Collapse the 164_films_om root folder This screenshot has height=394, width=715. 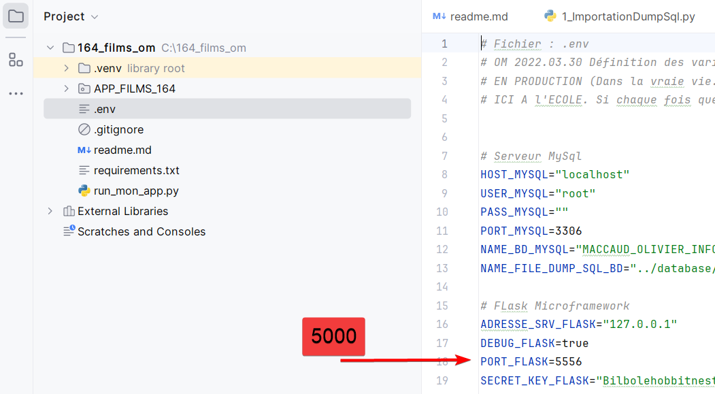[x=50, y=48]
